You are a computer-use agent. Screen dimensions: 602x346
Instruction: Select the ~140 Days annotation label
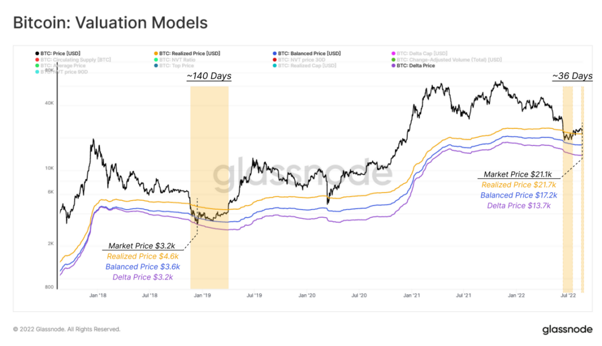[x=209, y=76]
